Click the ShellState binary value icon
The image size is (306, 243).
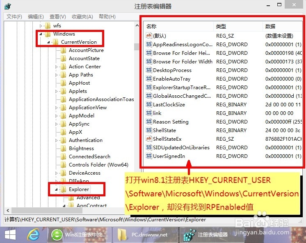pyautogui.click(x=149, y=130)
